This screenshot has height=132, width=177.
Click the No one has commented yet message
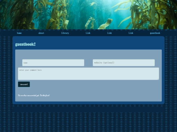[x=34, y=95]
